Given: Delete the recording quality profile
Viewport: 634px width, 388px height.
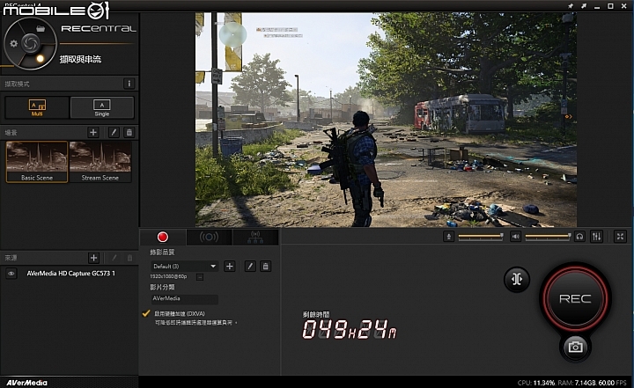Looking at the screenshot, I should 265,267.
